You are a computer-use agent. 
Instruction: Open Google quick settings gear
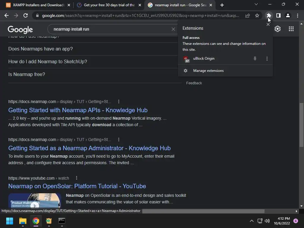pyautogui.click(x=278, y=29)
